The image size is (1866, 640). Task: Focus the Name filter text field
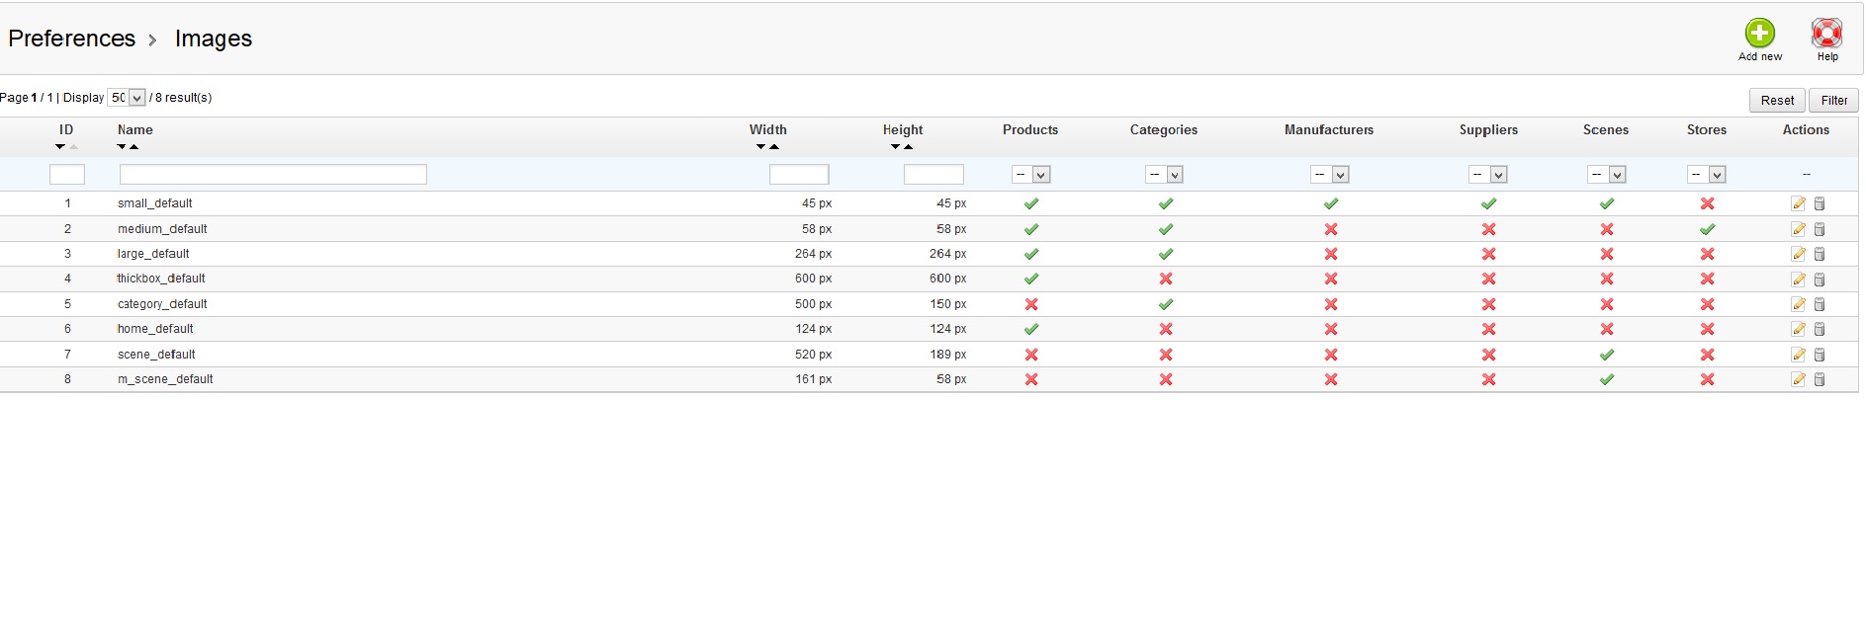(x=273, y=175)
